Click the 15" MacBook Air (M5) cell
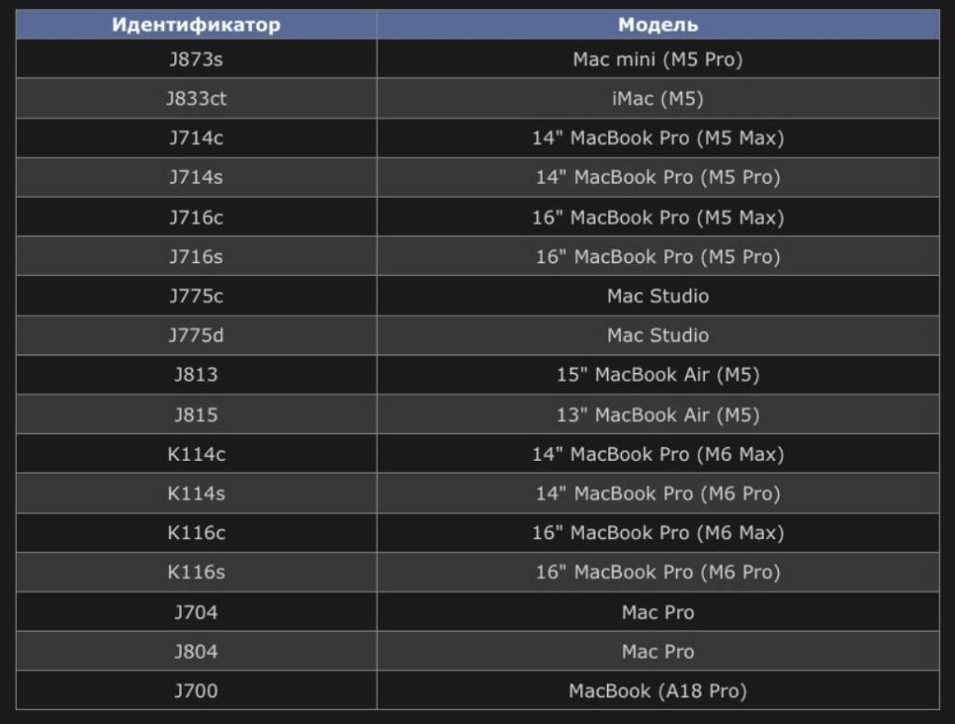The width and height of the screenshot is (955, 724). point(657,374)
